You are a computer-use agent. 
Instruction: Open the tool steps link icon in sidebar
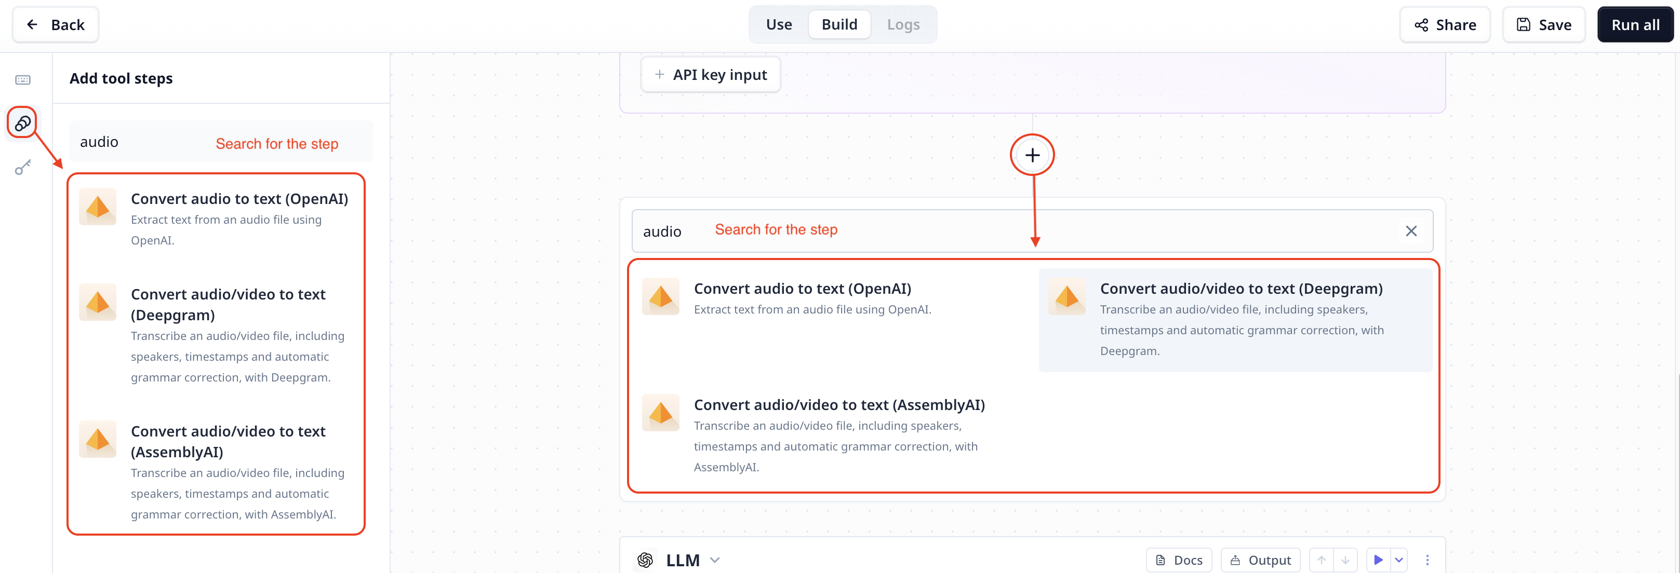(x=23, y=123)
